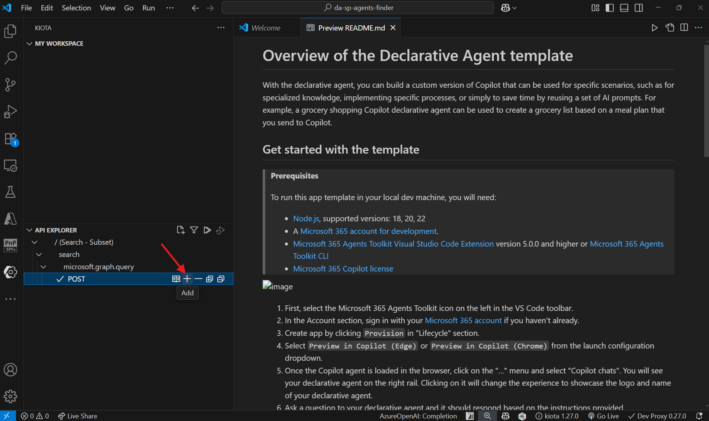Click Dev Proxy 0.27.0 status item
Viewport: 709px width, 421px height.
pos(657,416)
